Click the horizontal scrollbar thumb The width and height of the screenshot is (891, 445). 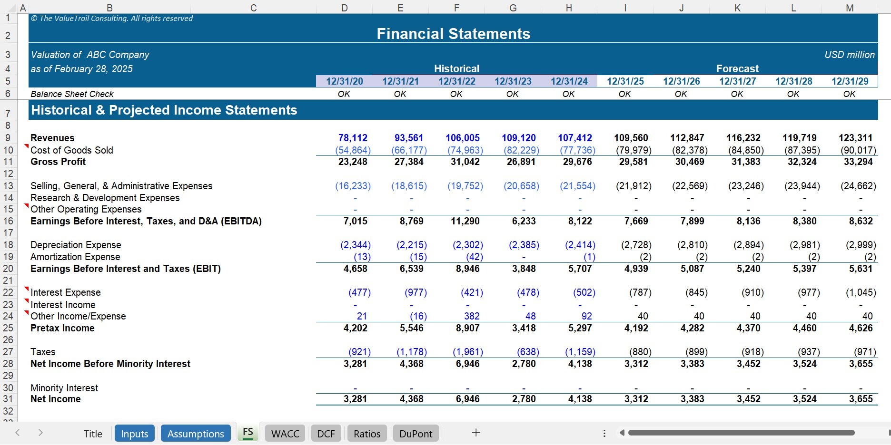click(x=742, y=433)
